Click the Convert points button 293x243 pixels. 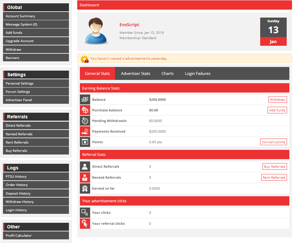tap(273, 142)
